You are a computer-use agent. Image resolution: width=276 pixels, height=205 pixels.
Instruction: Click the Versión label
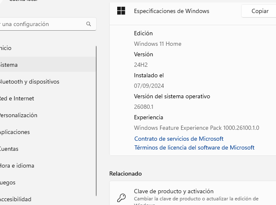click(143, 54)
